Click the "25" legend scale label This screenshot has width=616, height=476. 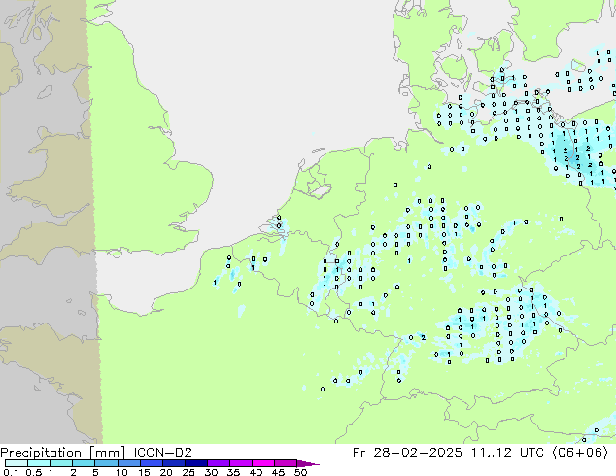pyautogui.click(x=188, y=472)
